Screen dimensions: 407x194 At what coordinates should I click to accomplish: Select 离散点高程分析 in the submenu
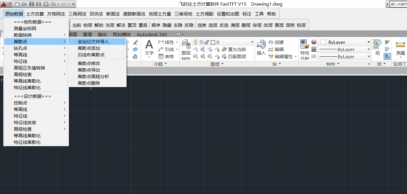(97, 77)
